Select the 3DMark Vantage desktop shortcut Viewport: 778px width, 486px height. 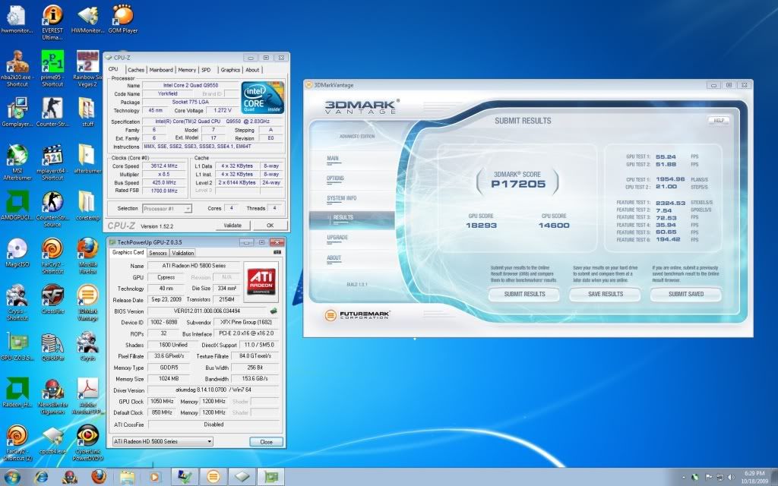[x=87, y=302]
